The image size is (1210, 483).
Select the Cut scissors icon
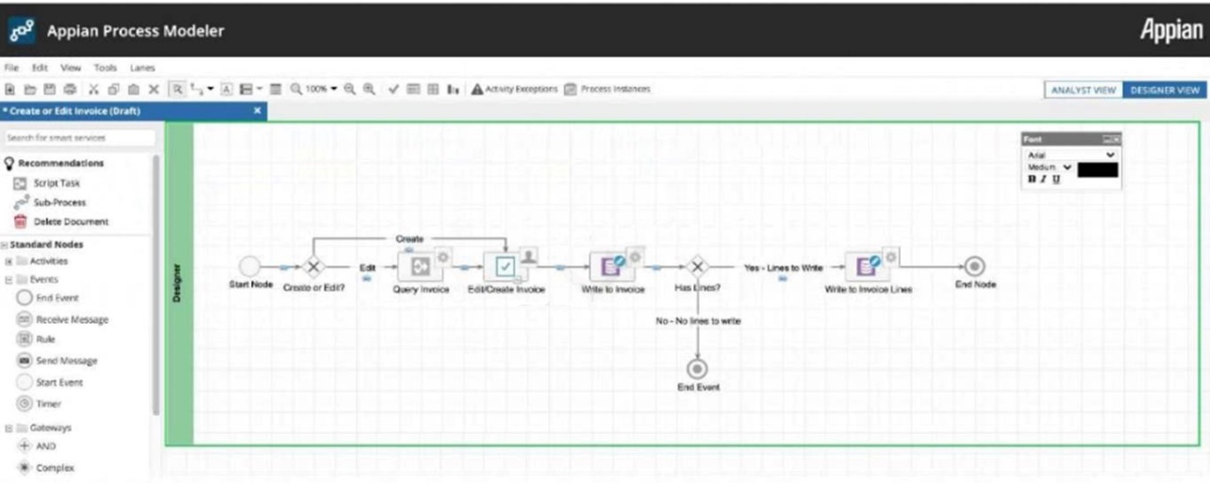point(94,89)
